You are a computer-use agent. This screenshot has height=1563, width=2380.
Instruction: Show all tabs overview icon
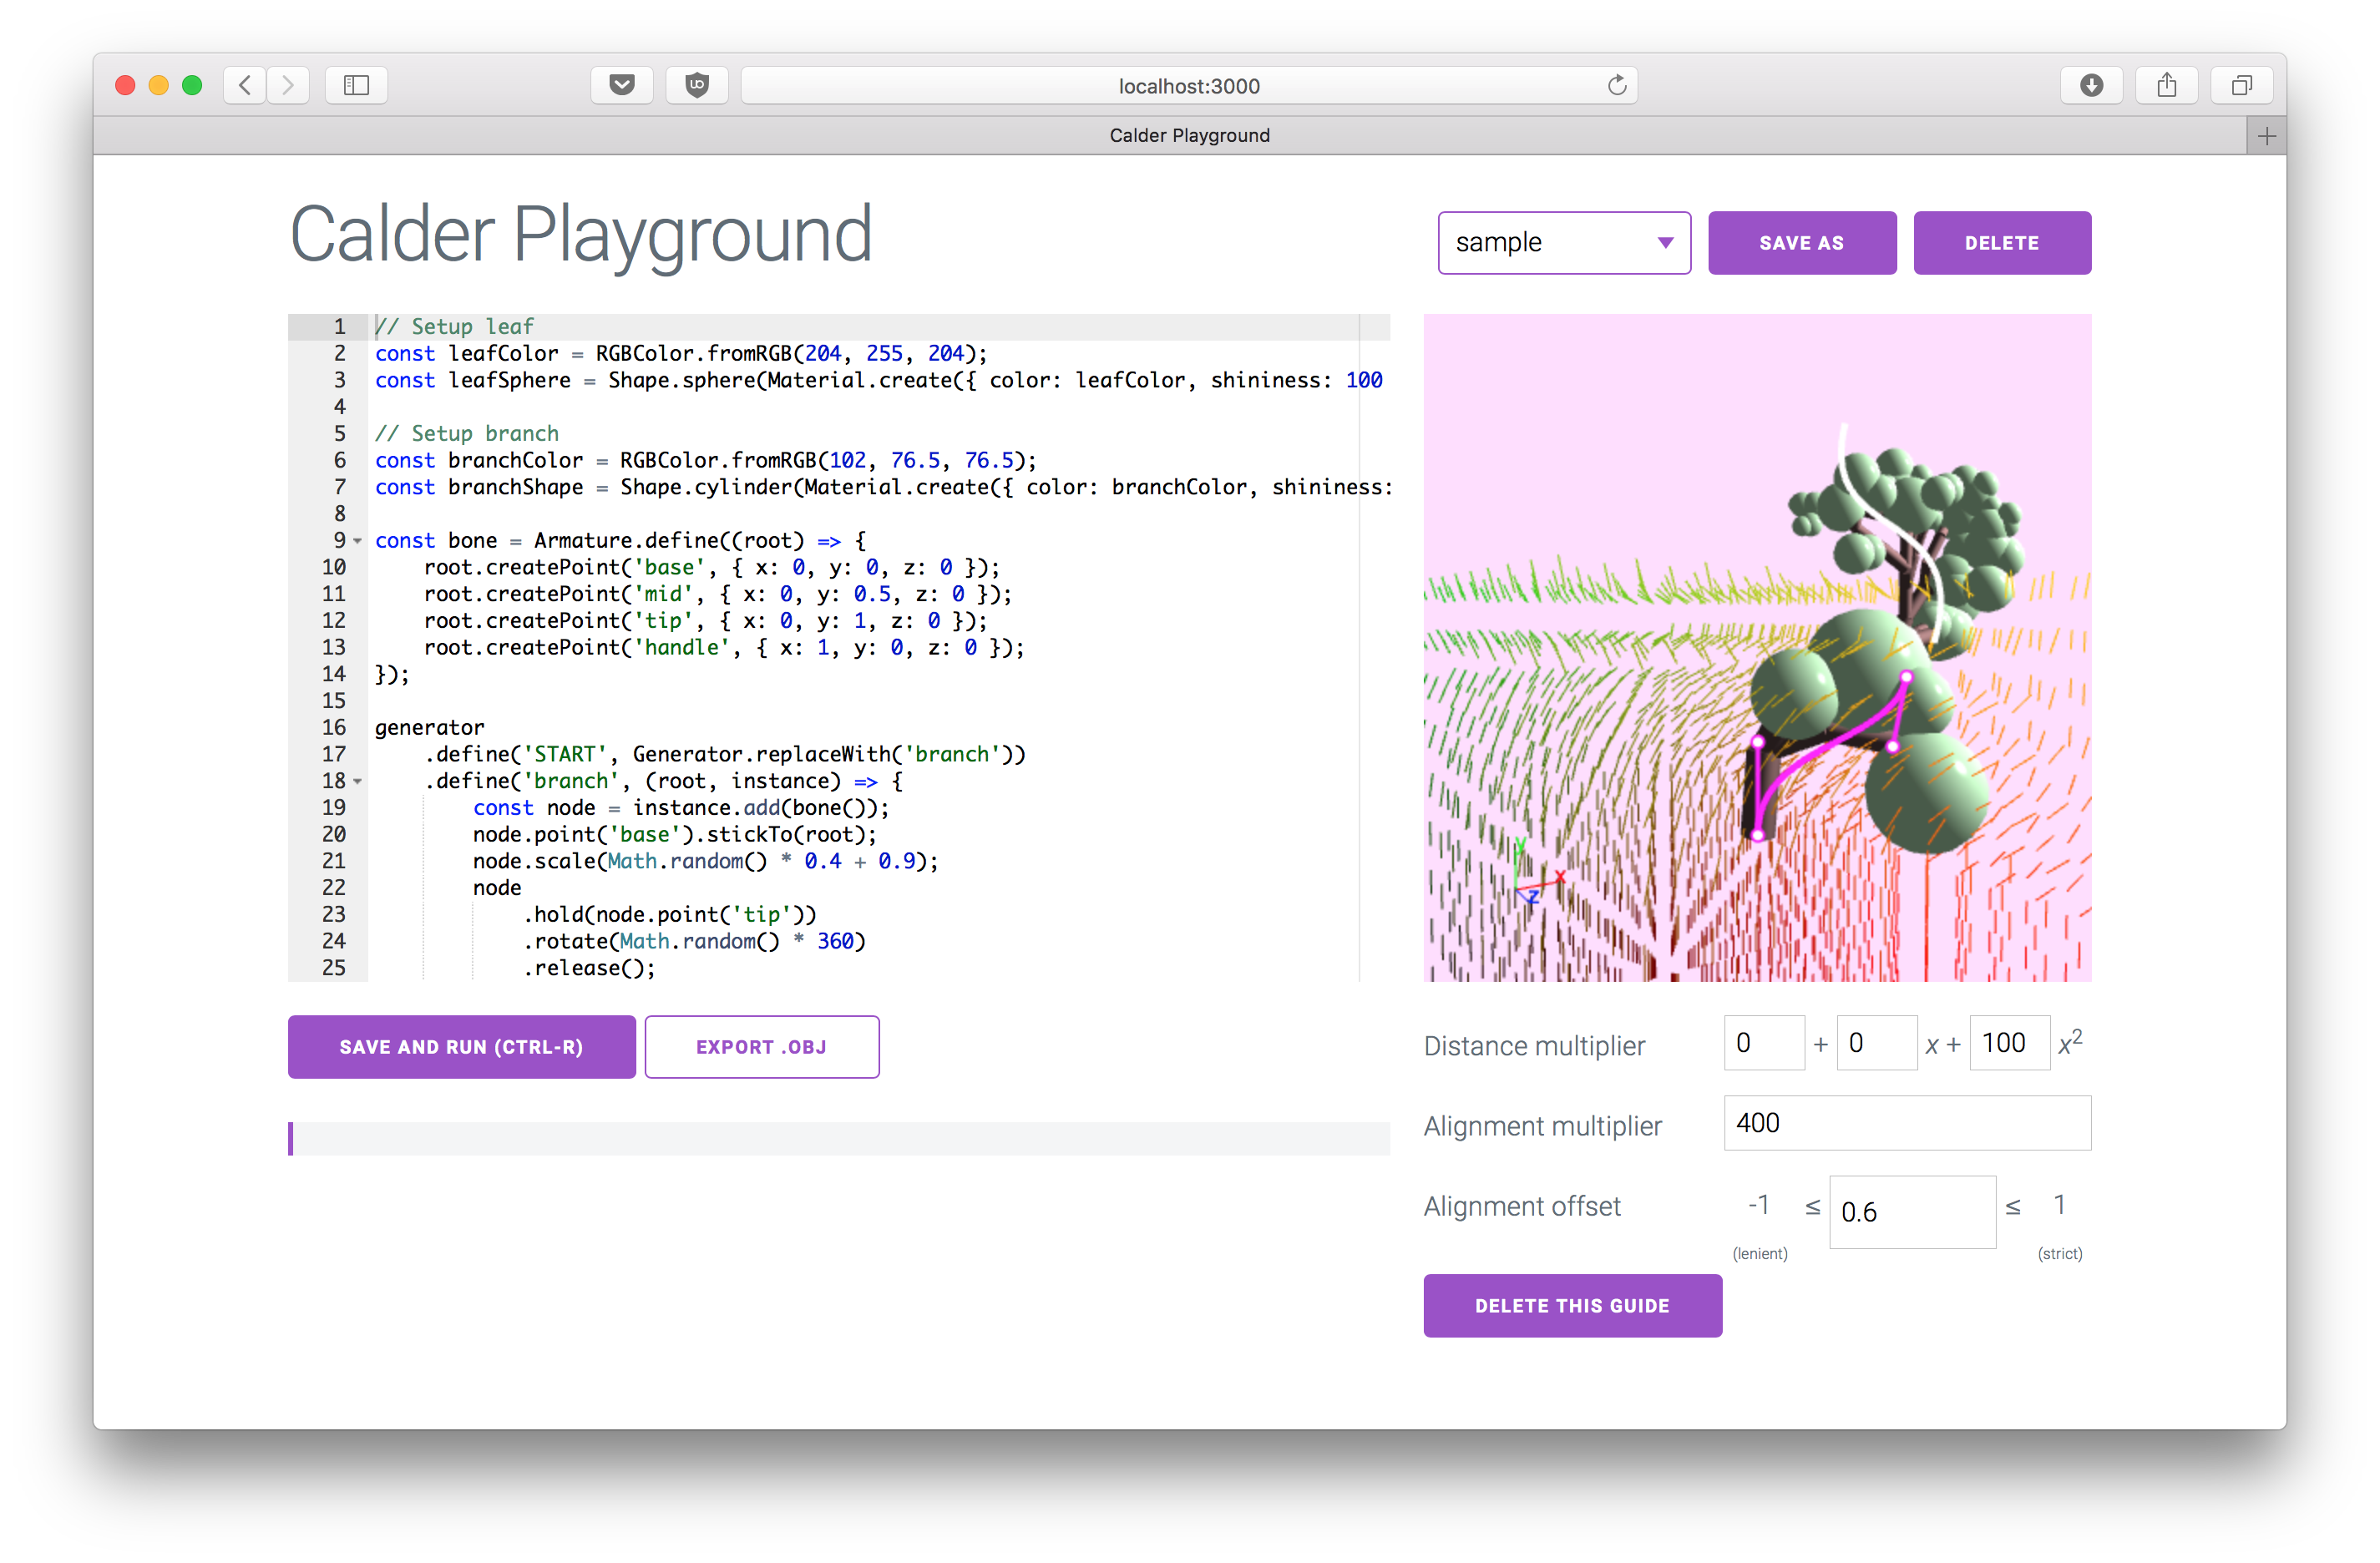pyautogui.click(x=2241, y=85)
